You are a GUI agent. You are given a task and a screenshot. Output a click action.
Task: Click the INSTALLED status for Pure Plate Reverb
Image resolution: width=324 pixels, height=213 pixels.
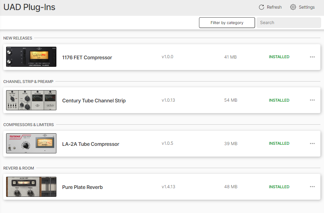[279, 187]
